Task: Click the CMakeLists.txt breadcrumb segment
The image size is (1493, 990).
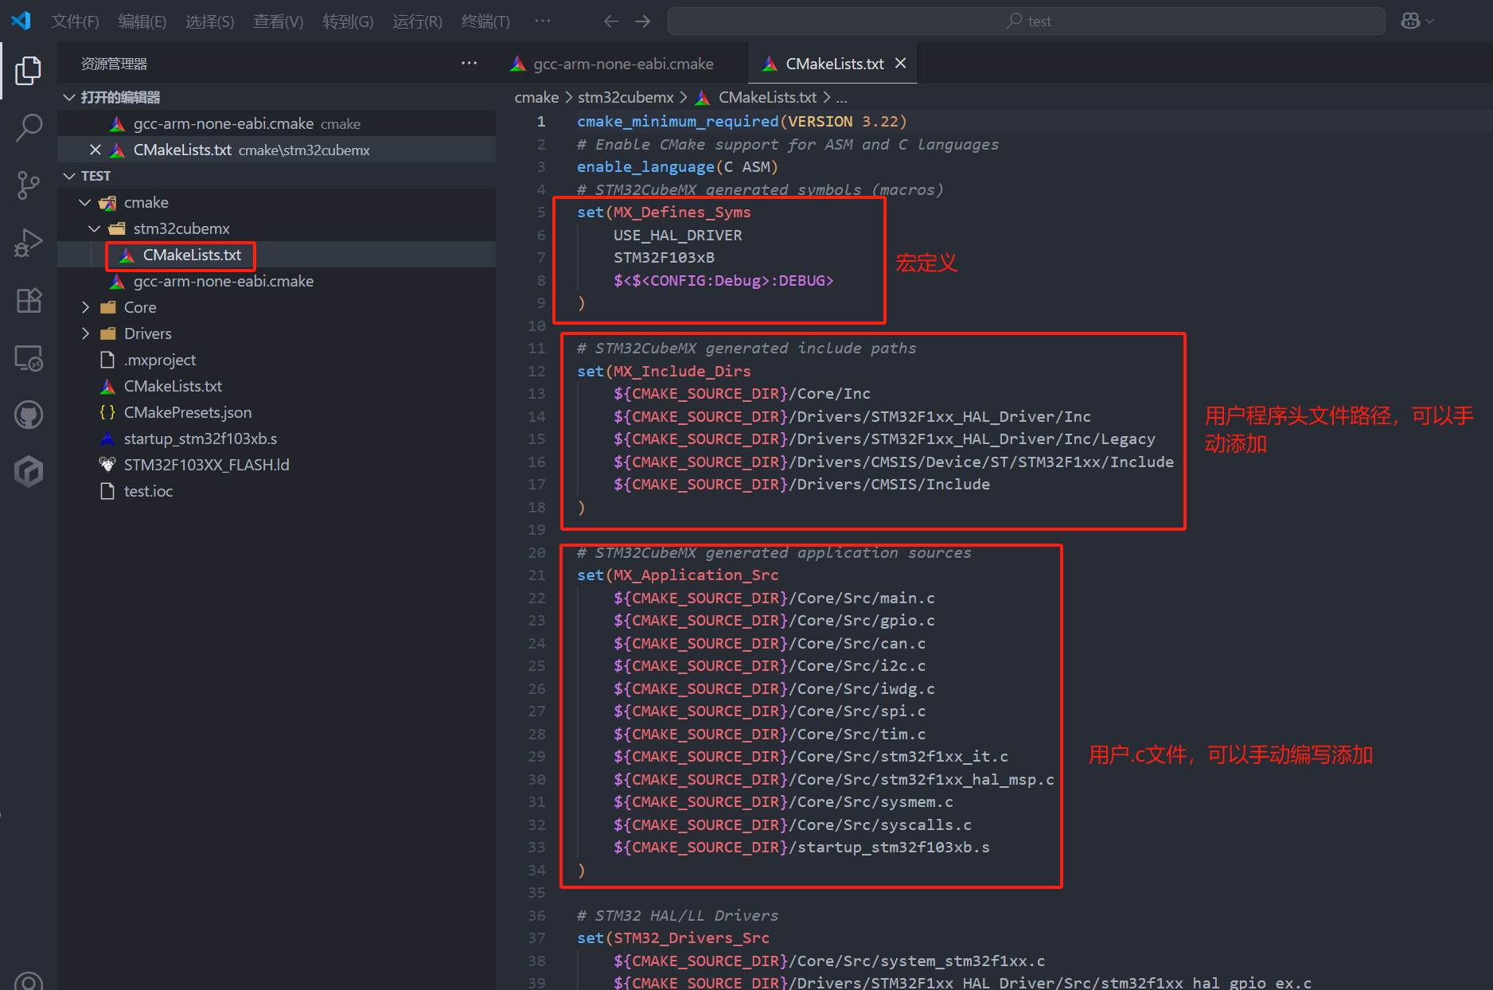Action: point(757,97)
